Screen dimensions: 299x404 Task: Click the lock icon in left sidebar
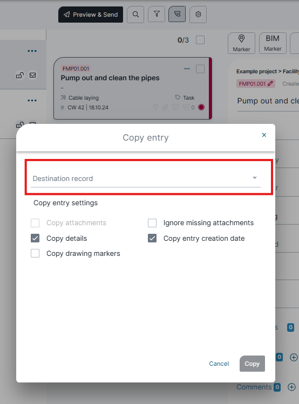click(x=20, y=75)
